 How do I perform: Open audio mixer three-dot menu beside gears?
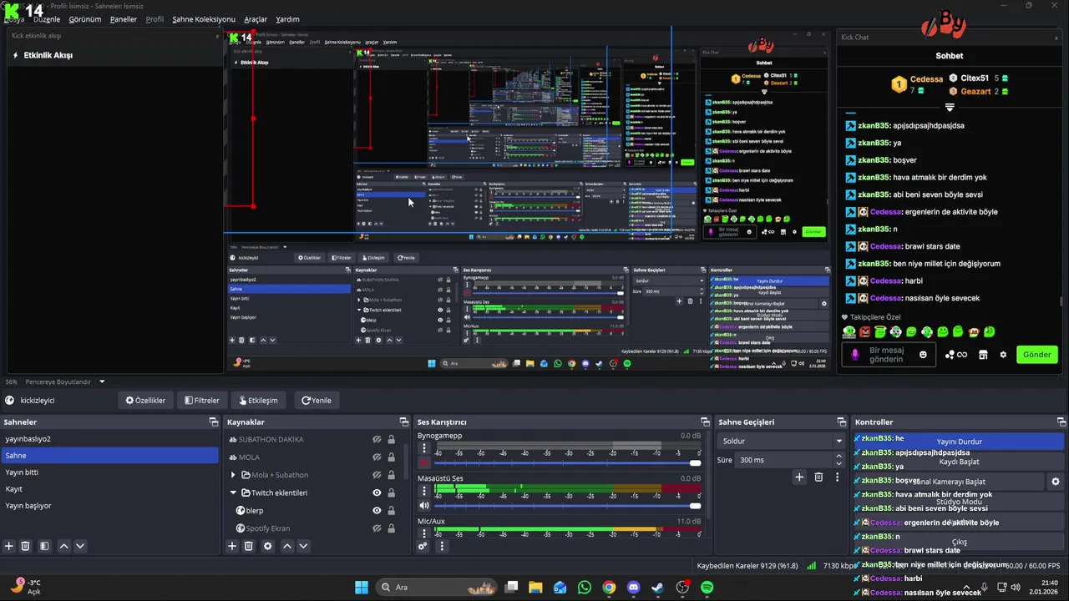442,546
